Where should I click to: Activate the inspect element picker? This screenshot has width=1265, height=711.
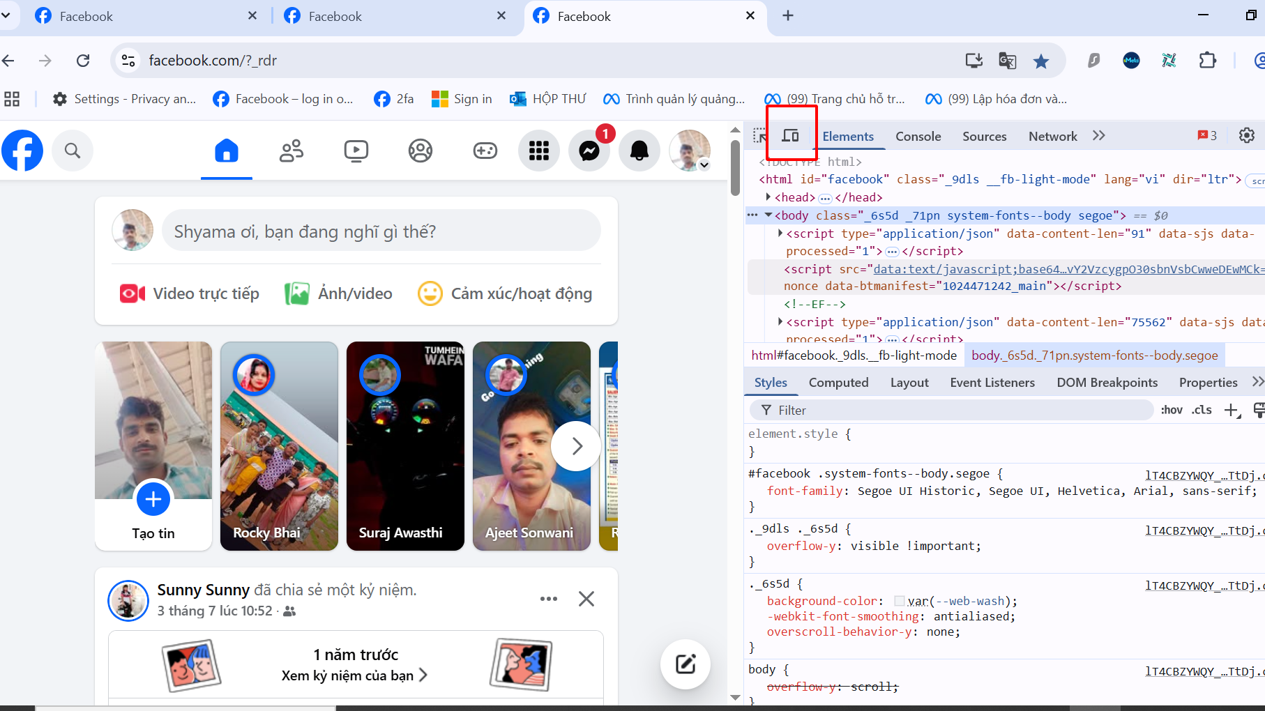759,136
